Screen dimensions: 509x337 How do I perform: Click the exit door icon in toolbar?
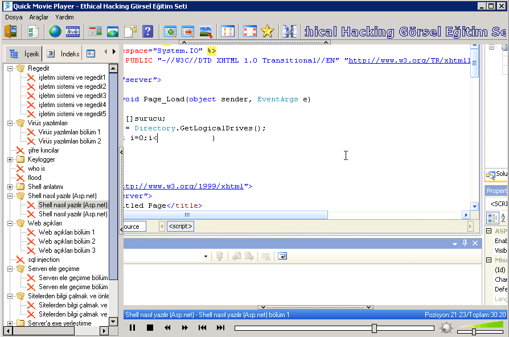click(x=11, y=31)
